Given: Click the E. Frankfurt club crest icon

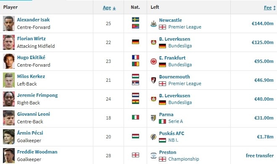Looking at the screenshot, I should pos(153,61).
